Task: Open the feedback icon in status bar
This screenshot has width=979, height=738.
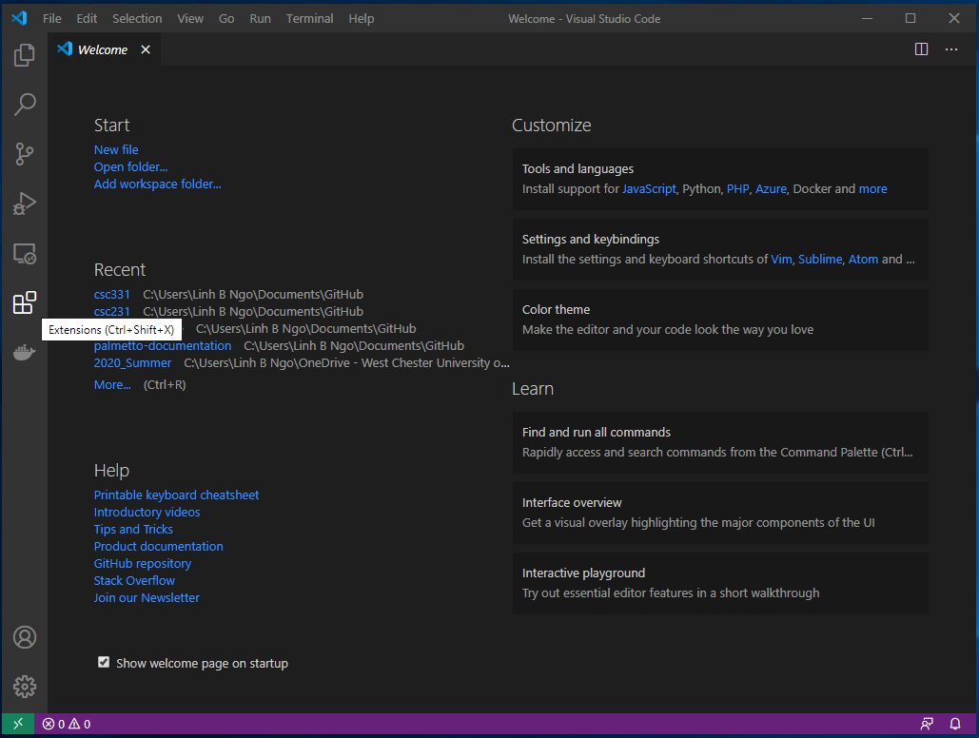Action: tap(927, 724)
